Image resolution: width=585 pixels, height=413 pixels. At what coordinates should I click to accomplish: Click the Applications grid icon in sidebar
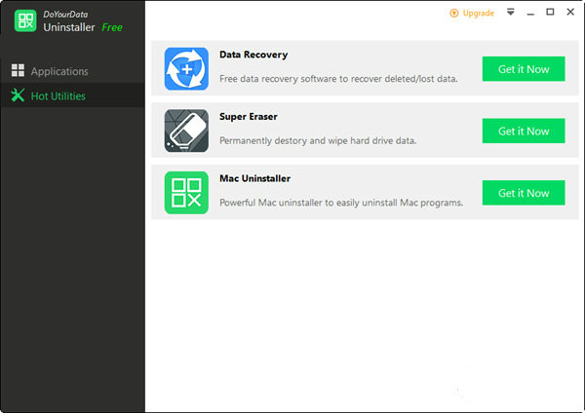18,70
